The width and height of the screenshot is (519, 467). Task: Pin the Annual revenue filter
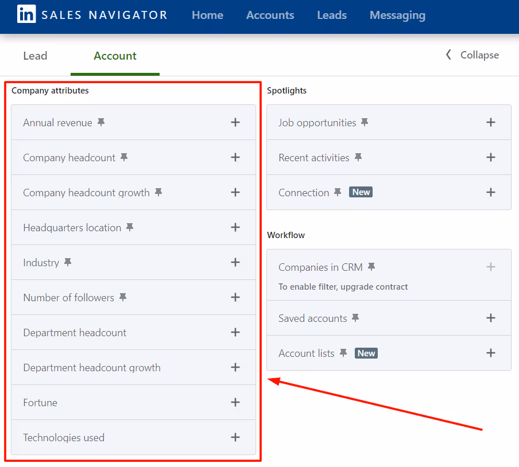(101, 122)
